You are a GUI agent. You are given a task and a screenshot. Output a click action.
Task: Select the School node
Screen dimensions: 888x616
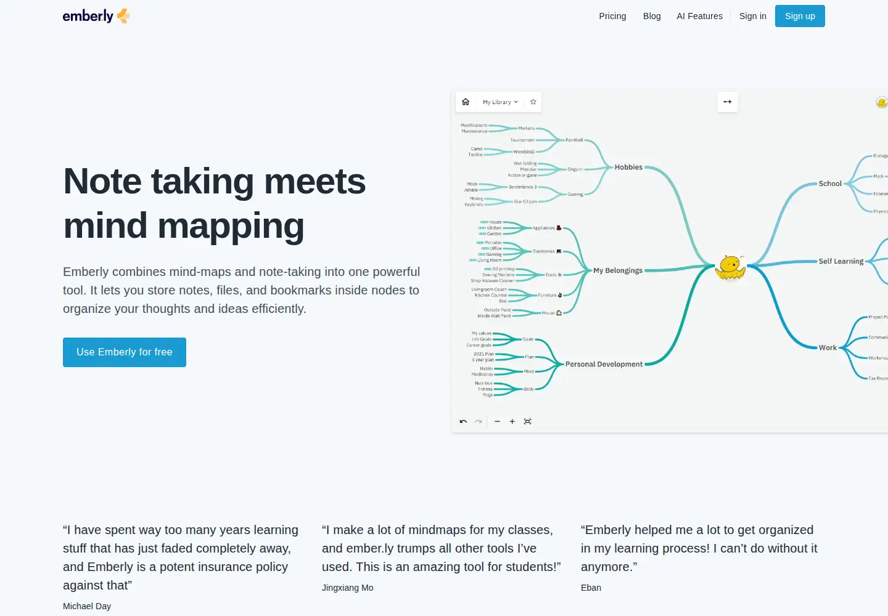click(830, 184)
